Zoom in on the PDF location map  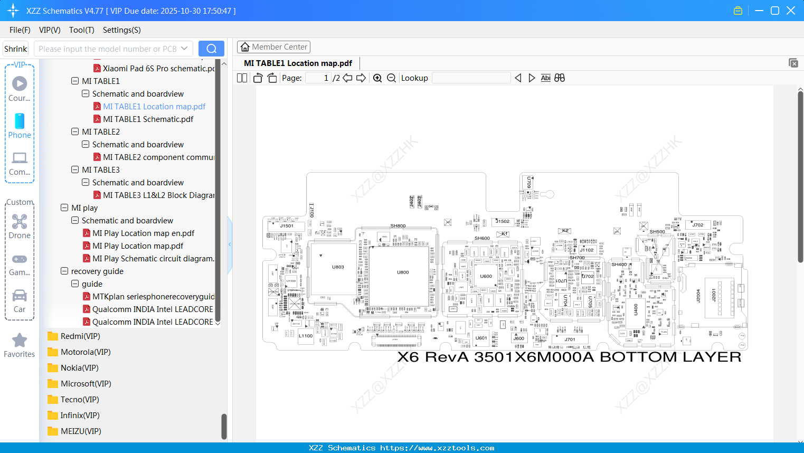point(377,78)
